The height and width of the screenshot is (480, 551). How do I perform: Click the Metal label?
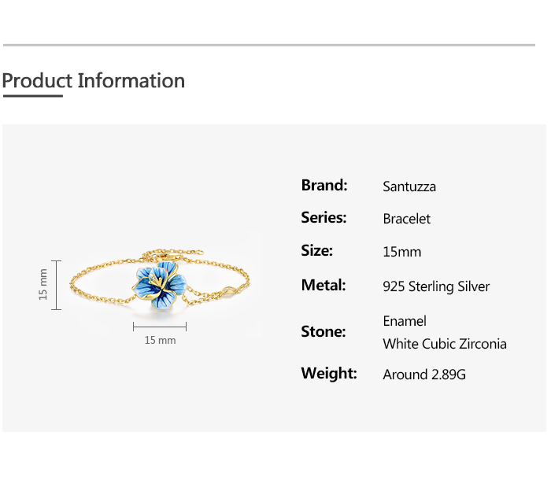(324, 285)
